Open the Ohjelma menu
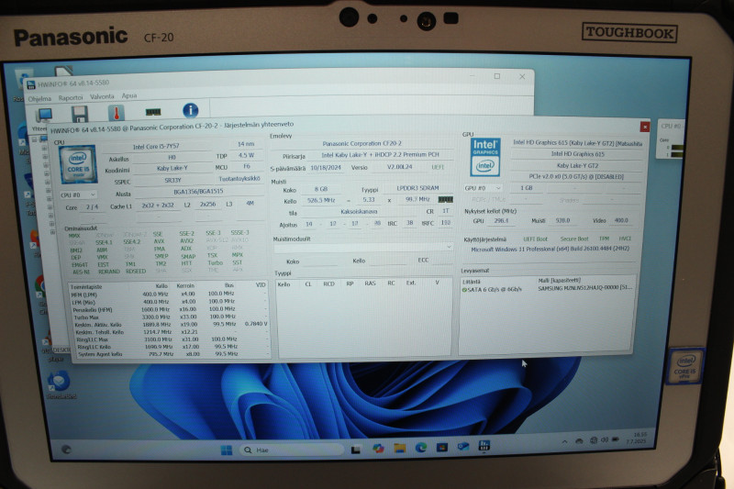The image size is (734, 489). pos(39,99)
